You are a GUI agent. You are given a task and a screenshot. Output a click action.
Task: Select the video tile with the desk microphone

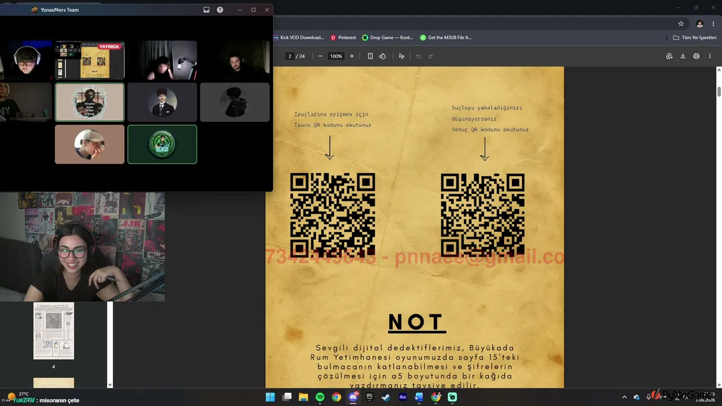click(x=162, y=60)
